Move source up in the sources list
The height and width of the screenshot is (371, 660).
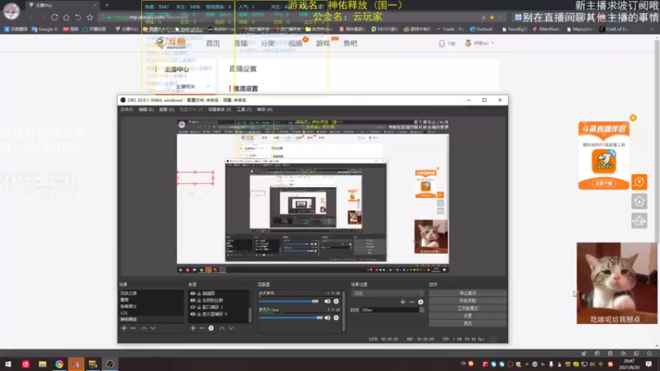(222, 328)
